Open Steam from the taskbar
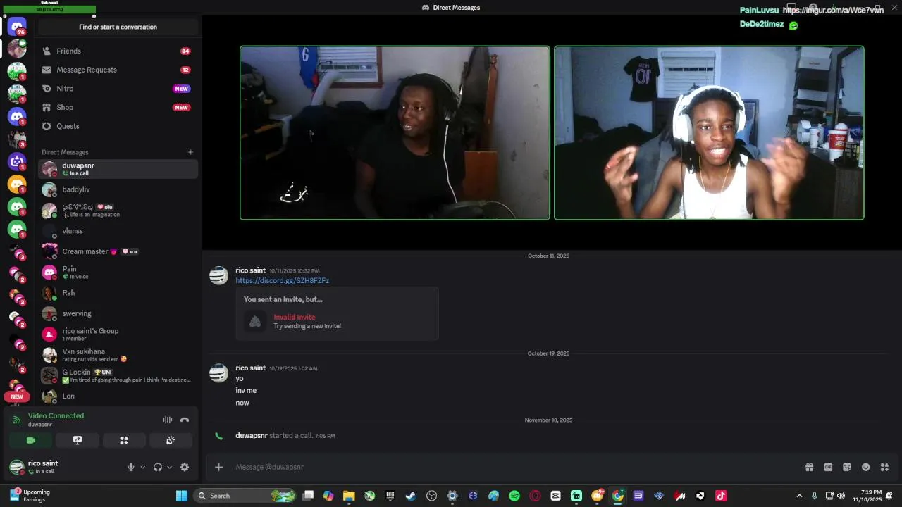Viewport: 902px width, 507px height. (411, 496)
